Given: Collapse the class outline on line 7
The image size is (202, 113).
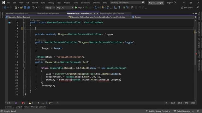Looking at the screenshot, I should coord(24,23).
